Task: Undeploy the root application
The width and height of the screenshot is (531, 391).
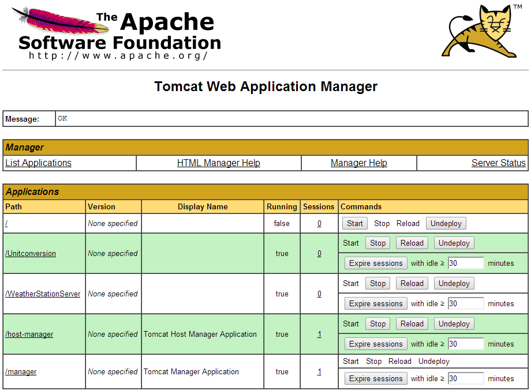Action: 446,223
